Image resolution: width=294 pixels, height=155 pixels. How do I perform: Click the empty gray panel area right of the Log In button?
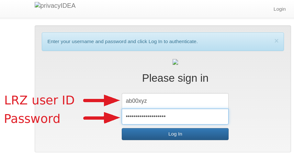[x=259, y=134]
